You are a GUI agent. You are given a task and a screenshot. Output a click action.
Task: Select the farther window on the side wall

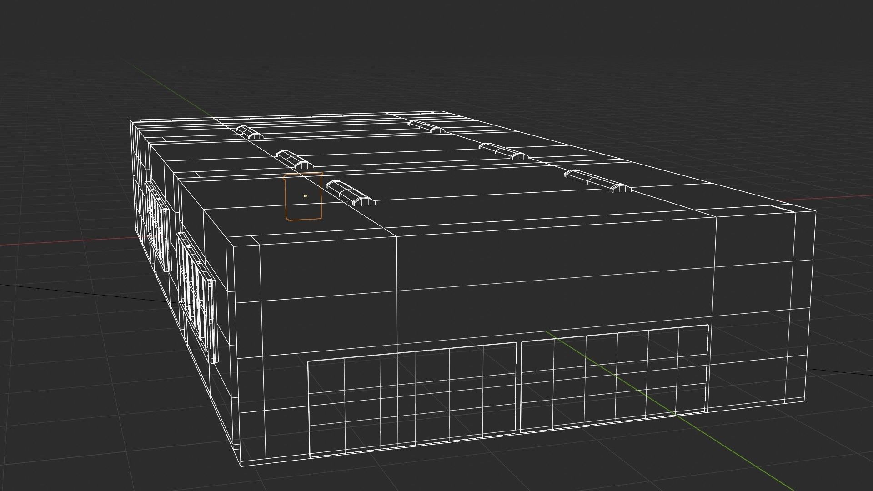(158, 227)
